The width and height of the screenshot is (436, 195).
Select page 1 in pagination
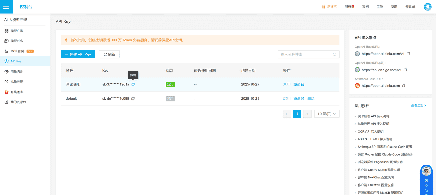(297, 114)
